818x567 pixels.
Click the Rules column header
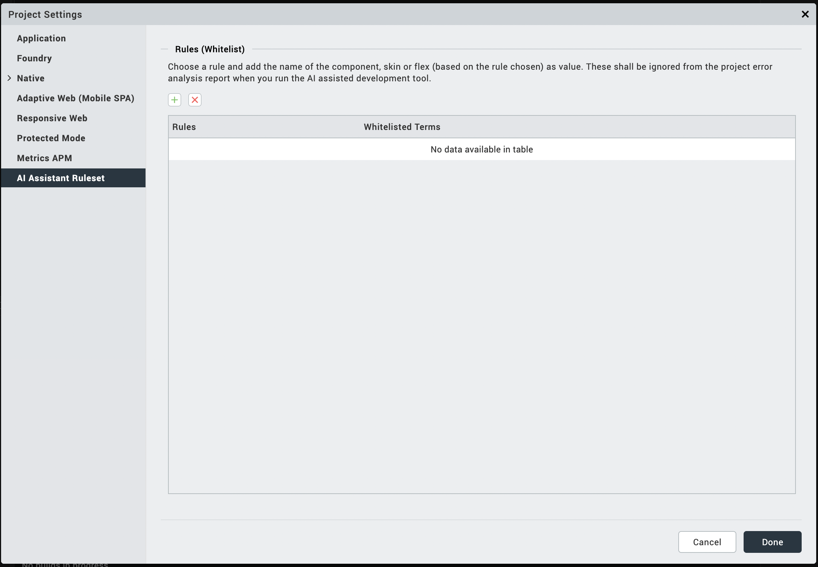pyautogui.click(x=184, y=127)
